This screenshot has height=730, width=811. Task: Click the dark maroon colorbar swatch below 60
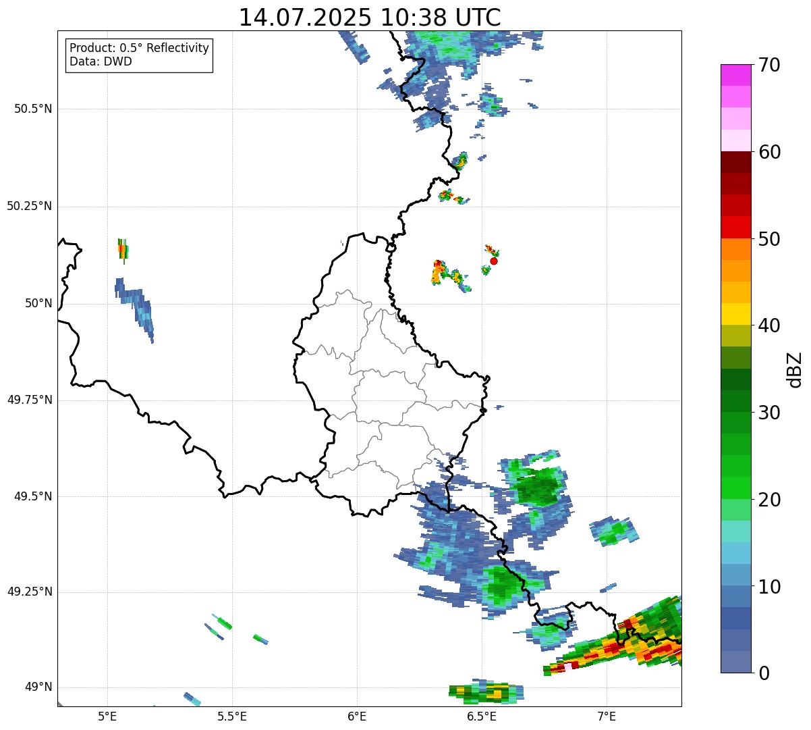pos(735,162)
